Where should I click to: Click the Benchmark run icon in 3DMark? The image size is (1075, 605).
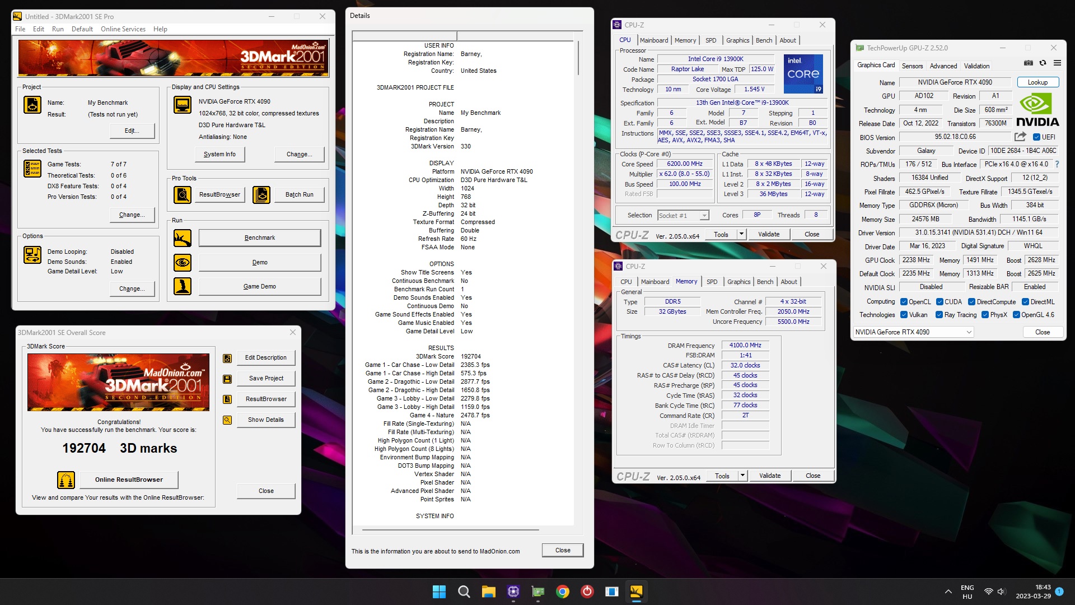[x=183, y=238]
